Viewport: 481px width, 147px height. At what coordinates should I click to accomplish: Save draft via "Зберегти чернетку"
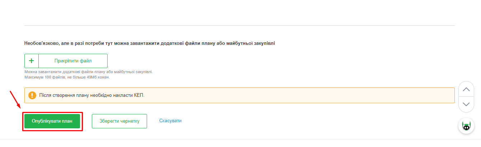(x=120, y=121)
